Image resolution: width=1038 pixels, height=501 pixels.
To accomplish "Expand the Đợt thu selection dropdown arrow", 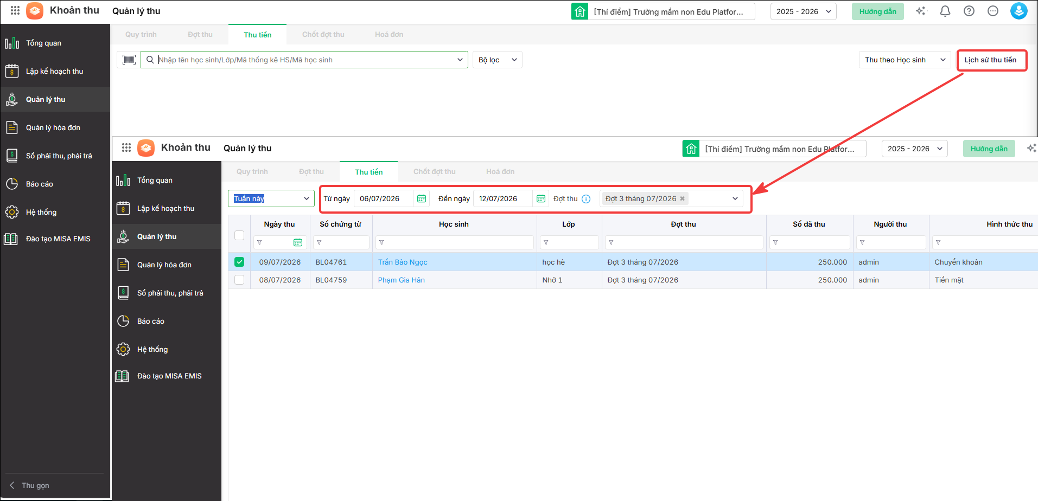I will [735, 198].
